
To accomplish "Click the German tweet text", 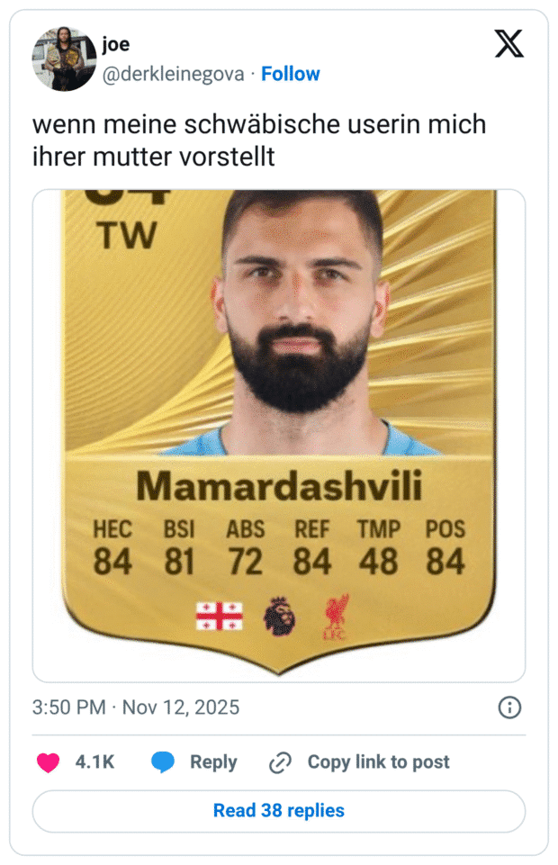I will (x=259, y=140).
